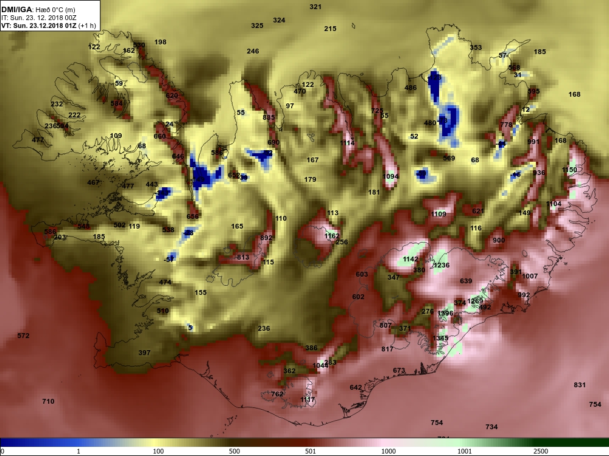
Task: Click the map value 660
Action: tap(160, 136)
